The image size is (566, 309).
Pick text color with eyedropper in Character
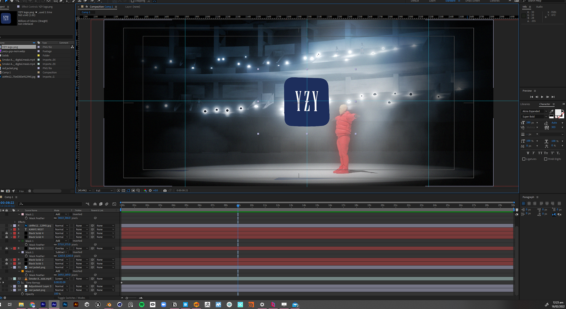[x=552, y=111]
